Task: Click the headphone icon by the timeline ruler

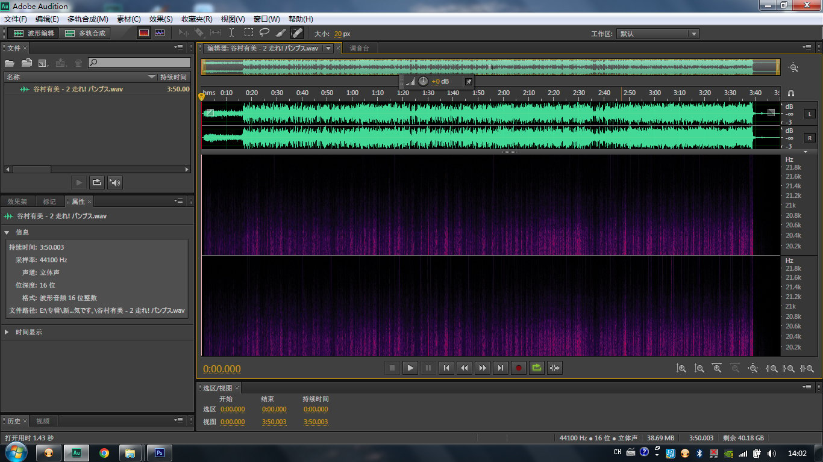Action: 791,93
